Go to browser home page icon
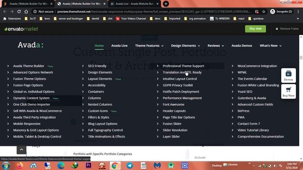This screenshot has width=303, height=170. pos(26,11)
